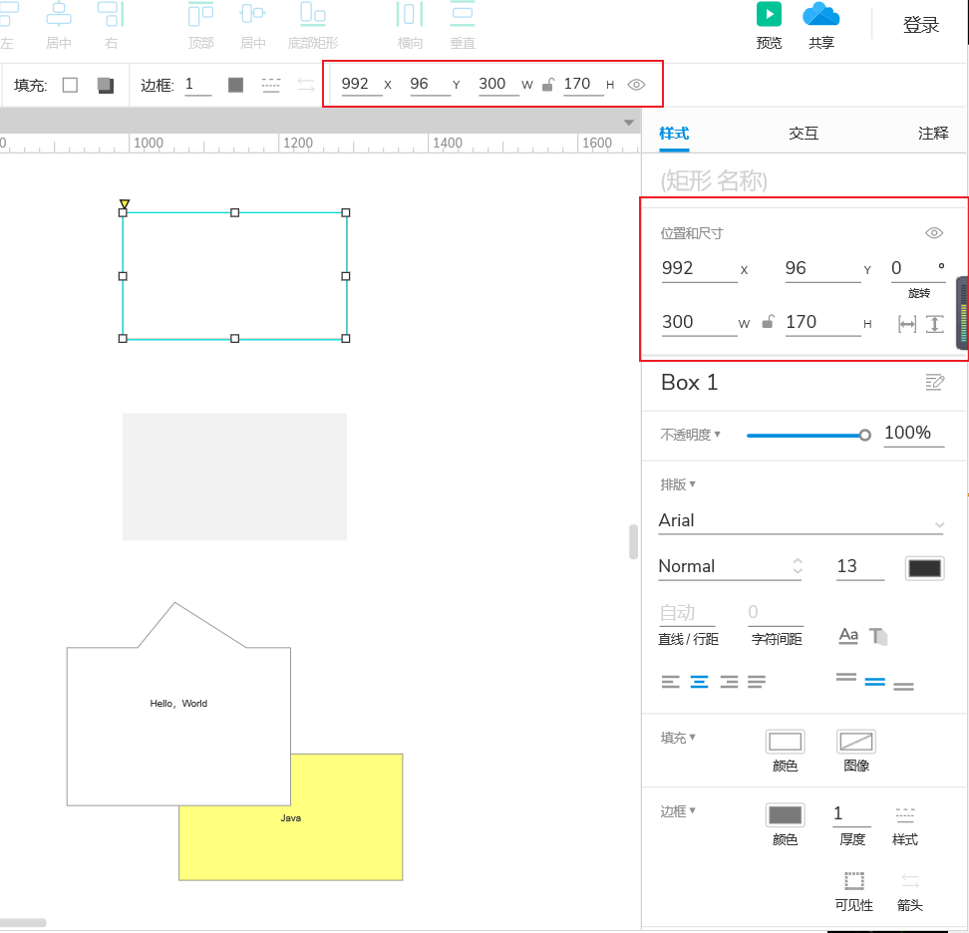Pick the toolbar fill color white swatch
The width and height of the screenshot is (969, 933).
click(x=71, y=85)
